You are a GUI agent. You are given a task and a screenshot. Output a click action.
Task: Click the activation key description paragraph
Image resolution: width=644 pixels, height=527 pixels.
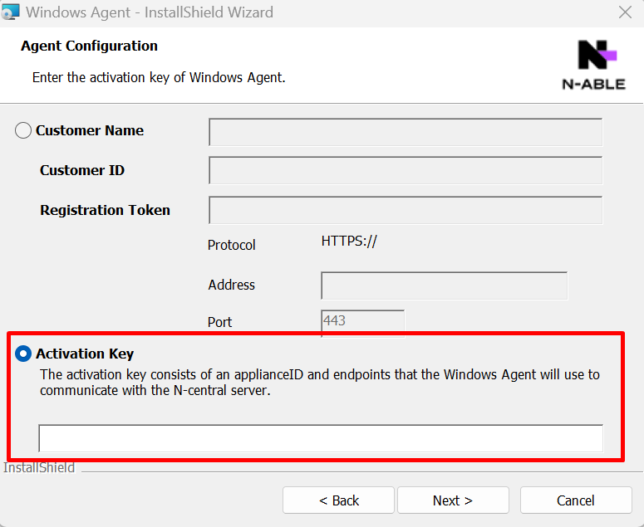pos(320,383)
